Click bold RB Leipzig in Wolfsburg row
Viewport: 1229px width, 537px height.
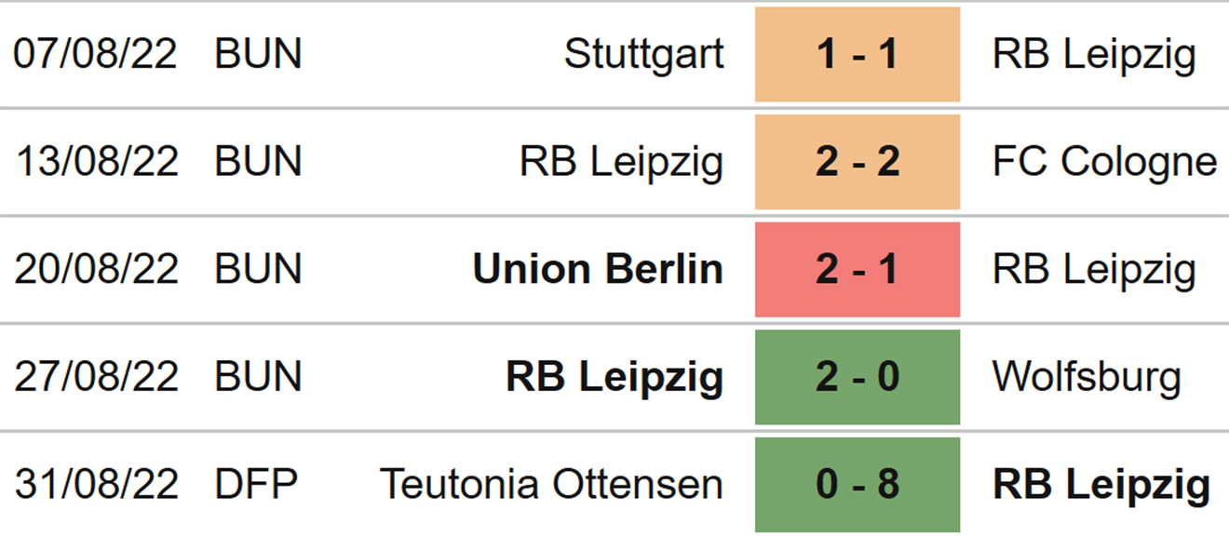coord(614,377)
